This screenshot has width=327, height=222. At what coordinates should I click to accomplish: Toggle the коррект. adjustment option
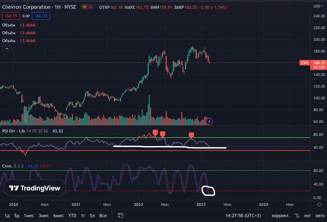281,216
